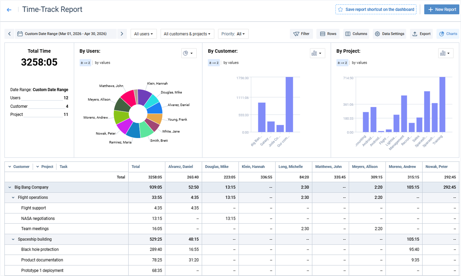461x276 pixels.
Task: Open the Rows configuration menu
Action: [x=328, y=34]
